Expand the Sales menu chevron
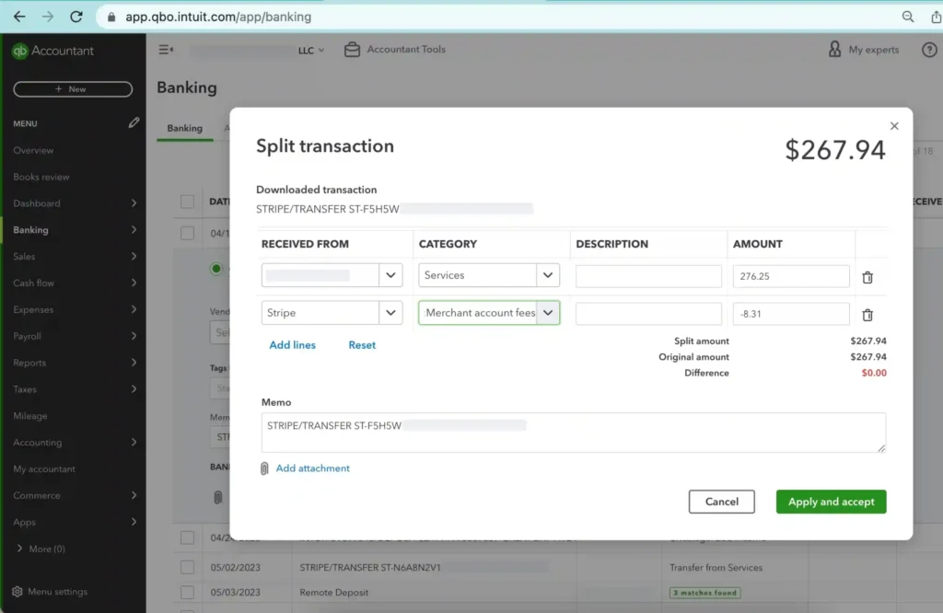 pyautogui.click(x=134, y=256)
